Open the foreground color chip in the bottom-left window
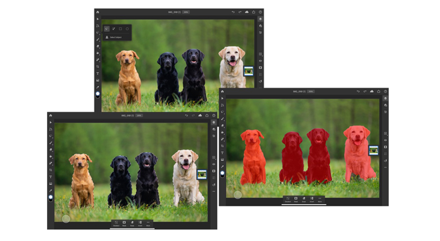This screenshot has height=241, width=440. tap(51, 197)
